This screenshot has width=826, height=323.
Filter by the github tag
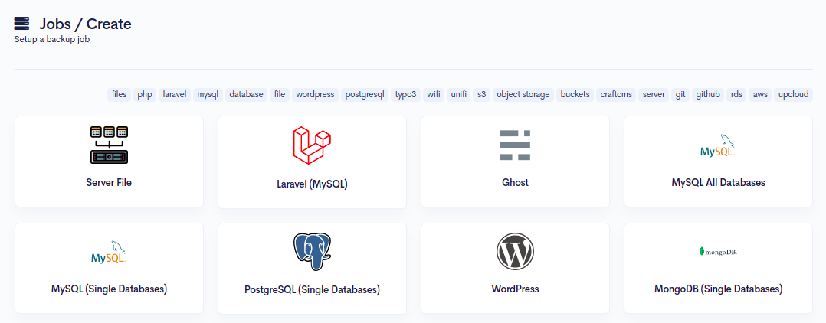point(708,95)
